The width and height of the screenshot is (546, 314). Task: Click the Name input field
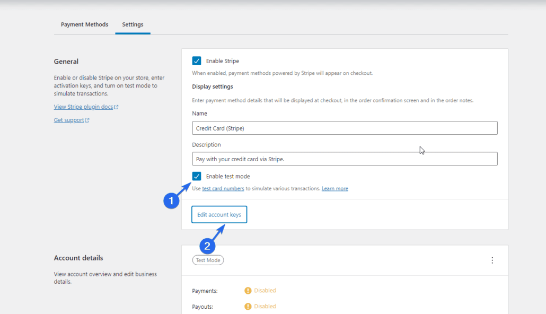345,128
